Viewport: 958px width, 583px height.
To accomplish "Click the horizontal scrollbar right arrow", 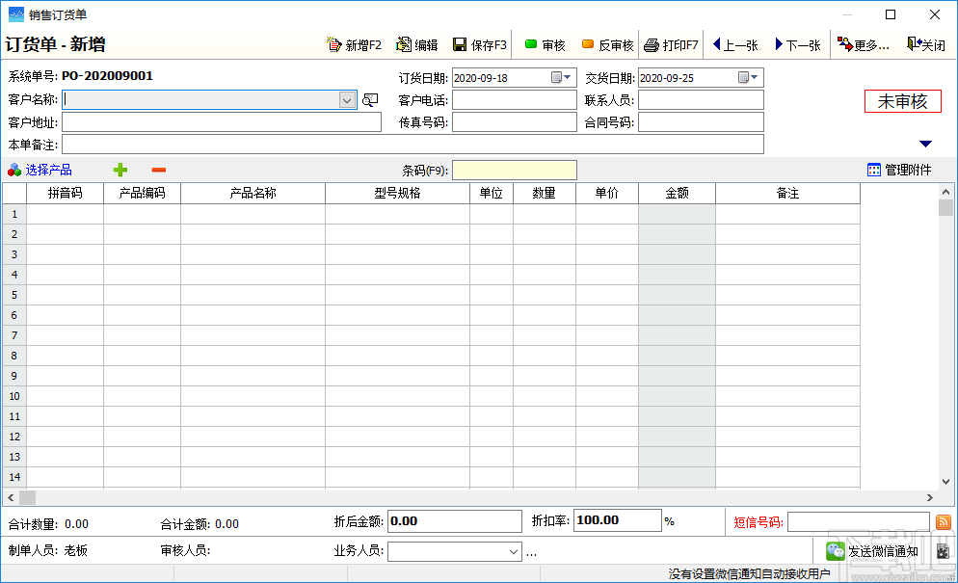I will [930, 498].
